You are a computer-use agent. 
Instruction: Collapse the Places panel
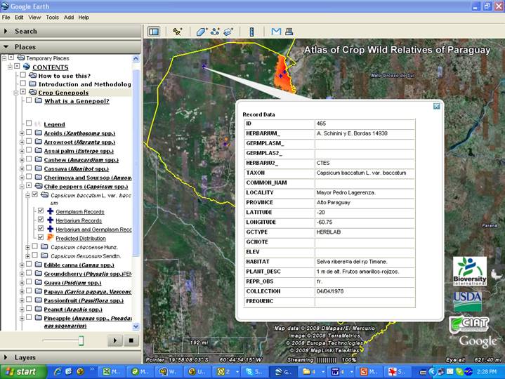(6, 47)
